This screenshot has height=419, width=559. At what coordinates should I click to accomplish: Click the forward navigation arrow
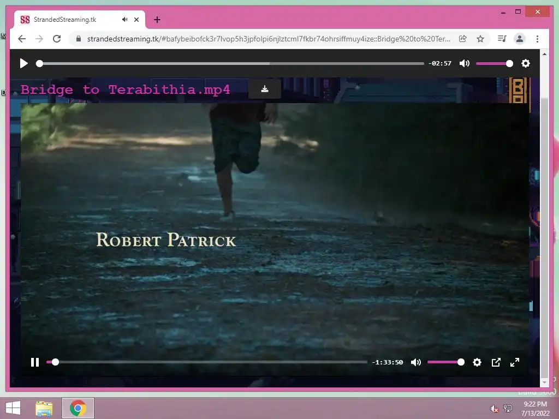pos(39,39)
